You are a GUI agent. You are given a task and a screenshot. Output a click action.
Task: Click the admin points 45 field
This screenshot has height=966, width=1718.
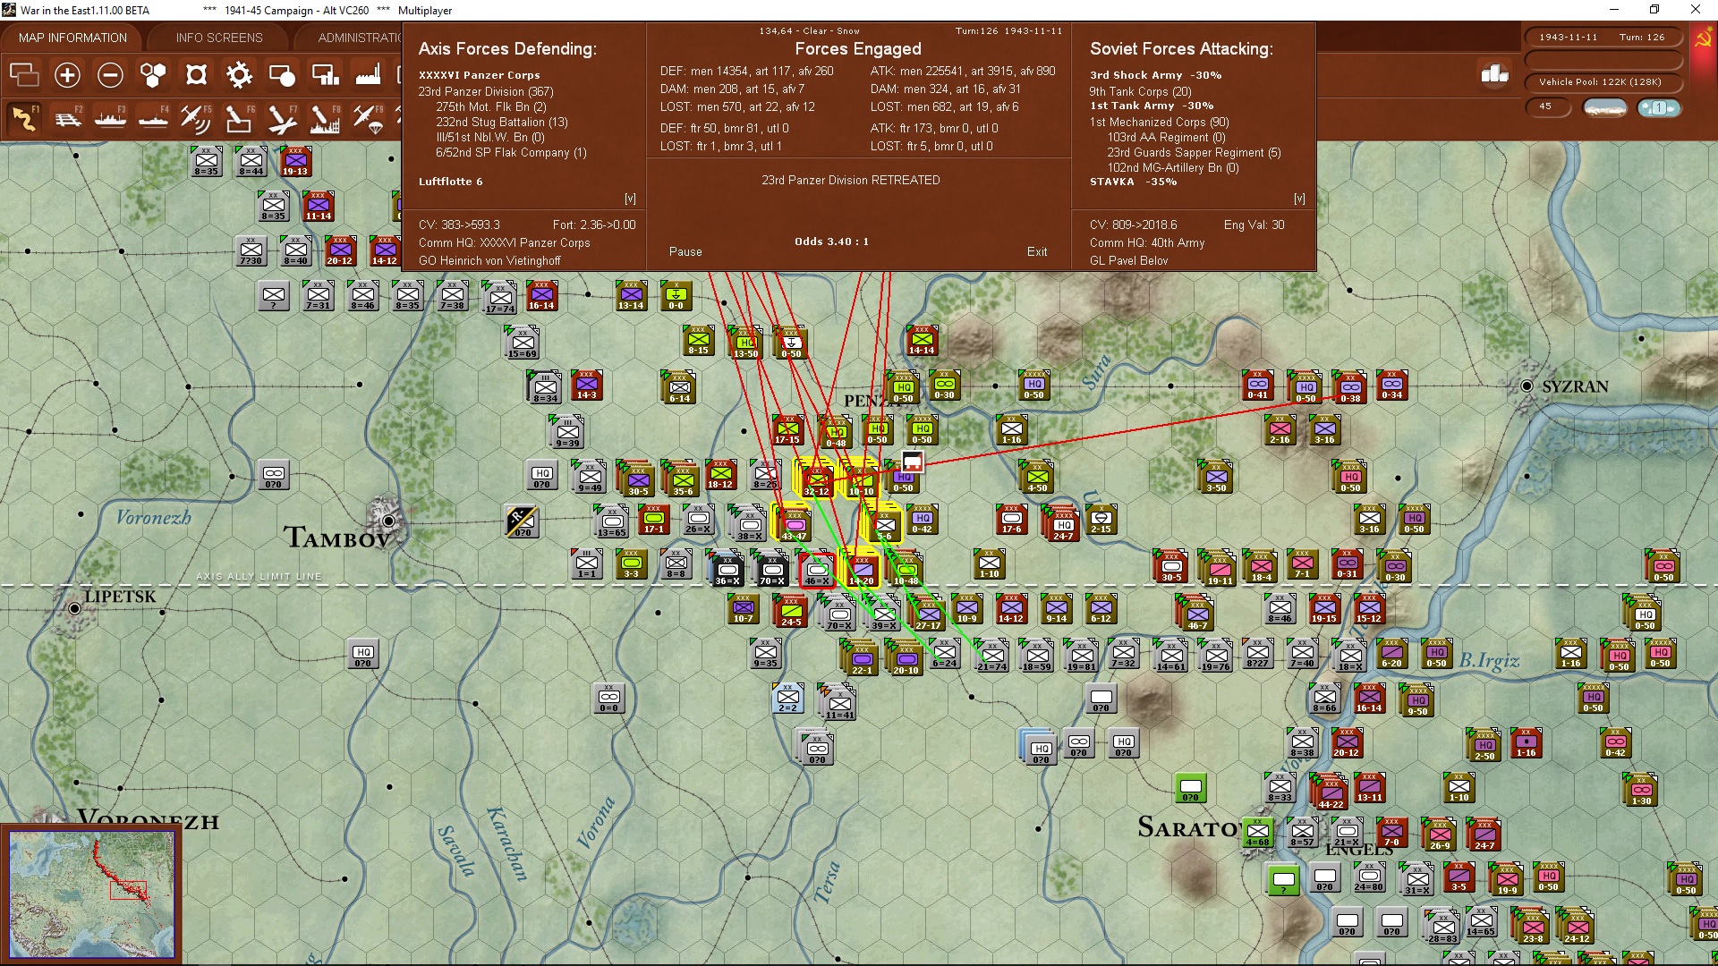click(1548, 106)
